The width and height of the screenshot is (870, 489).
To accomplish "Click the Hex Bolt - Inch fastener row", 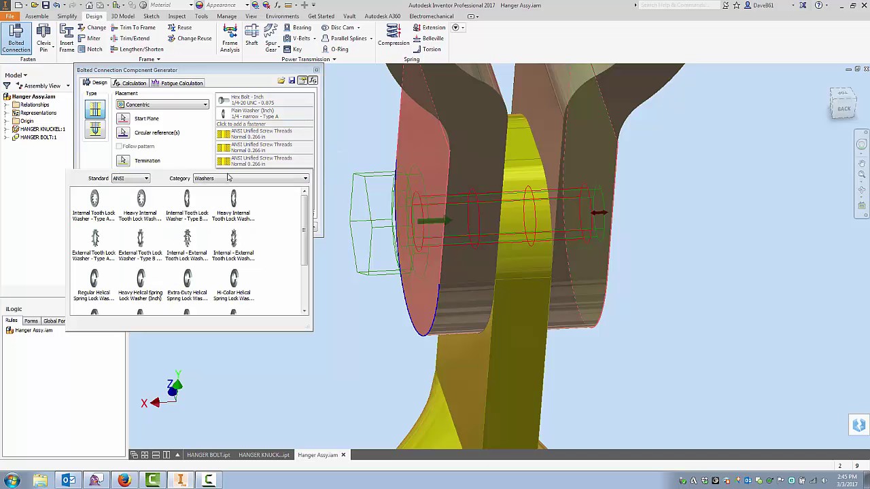I will [x=265, y=100].
